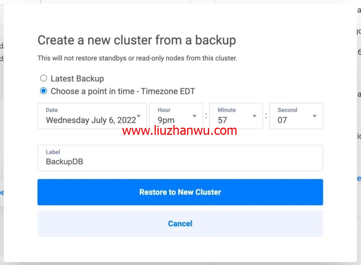The image size is (361, 265).
Task: Click the standbys and read-only nodes notice text
Action: 138,58
